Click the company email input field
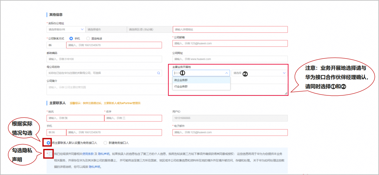Image resolution: width=379 pixels, height=175 pixels. point(230,43)
